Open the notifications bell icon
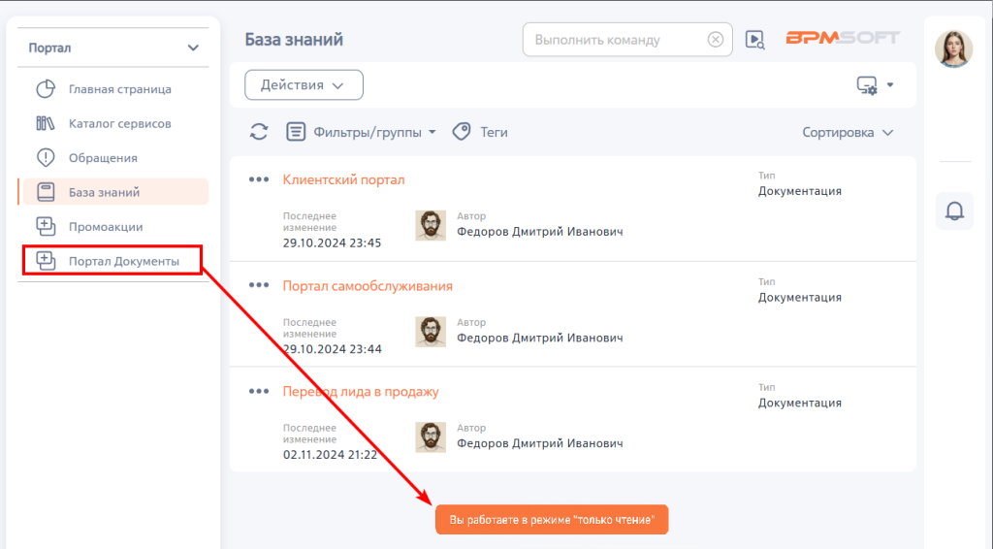993x549 pixels. click(x=954, y=210)
